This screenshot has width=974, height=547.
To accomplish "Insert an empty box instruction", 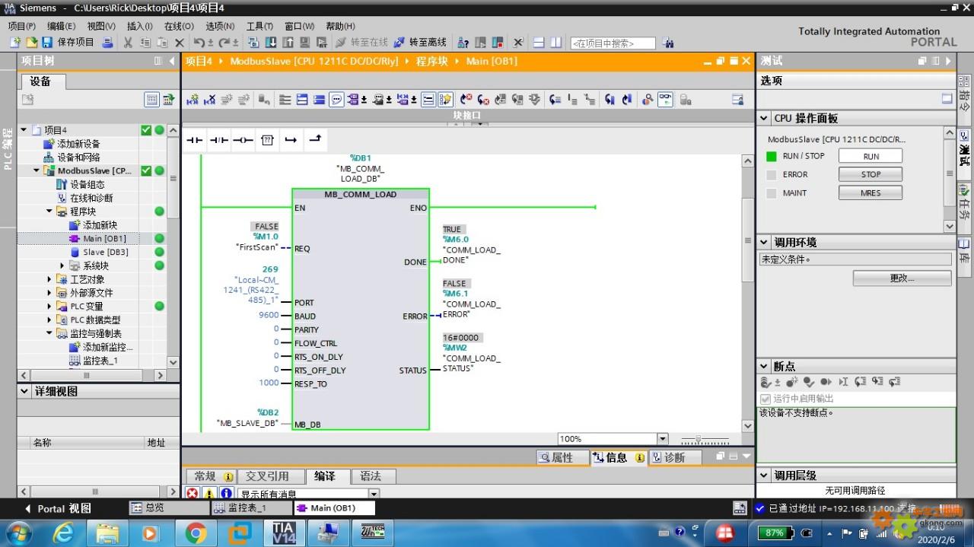I will coord(266,140).
